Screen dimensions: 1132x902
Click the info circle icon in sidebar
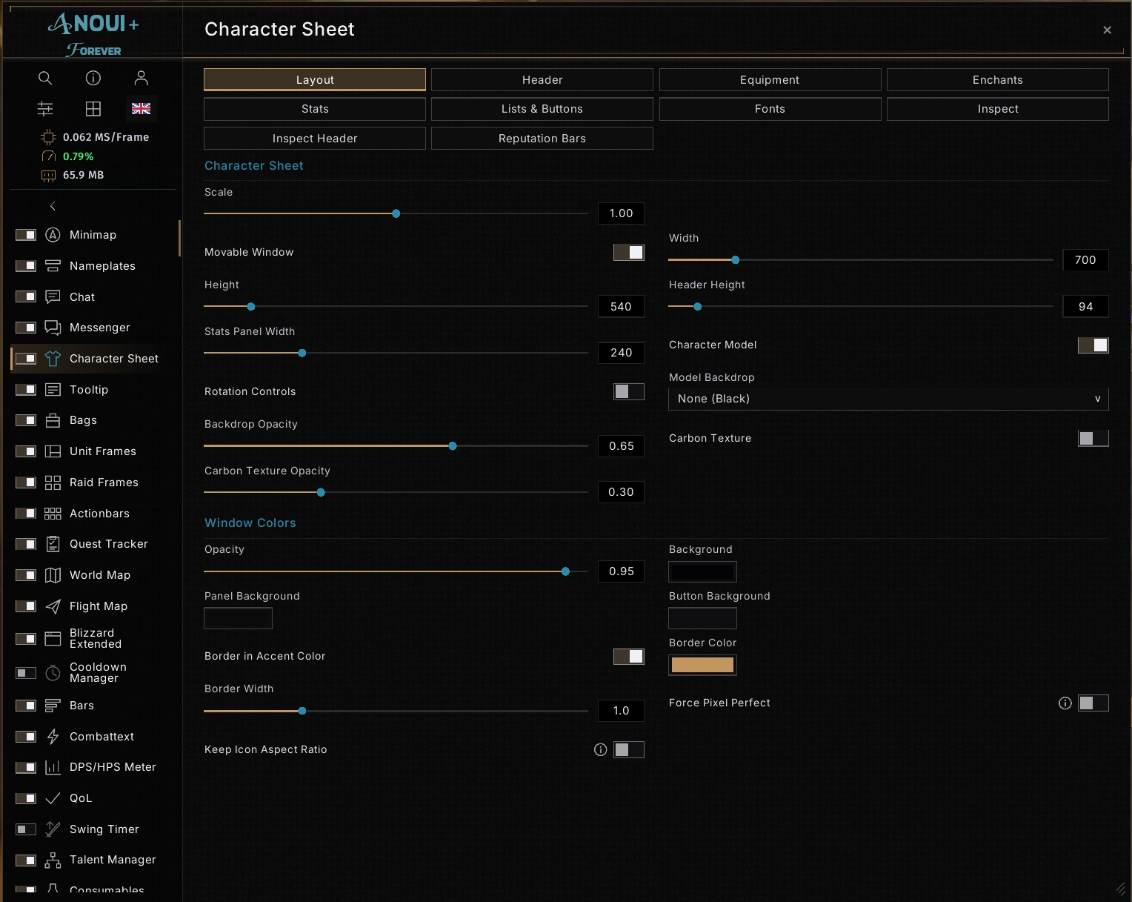(93, 78)
